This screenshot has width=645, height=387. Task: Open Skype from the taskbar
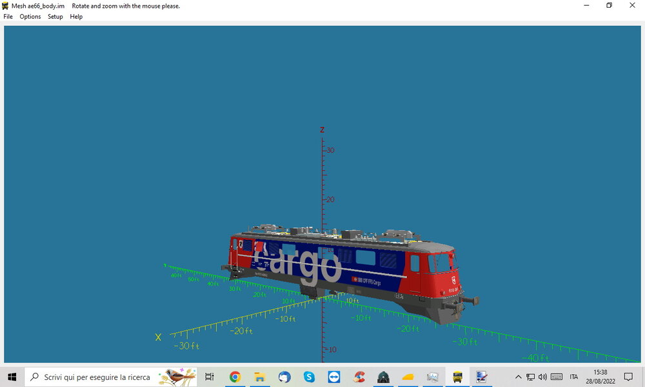(309, 377)
